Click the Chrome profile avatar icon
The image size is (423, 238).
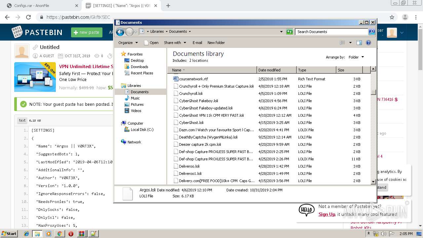405,17
